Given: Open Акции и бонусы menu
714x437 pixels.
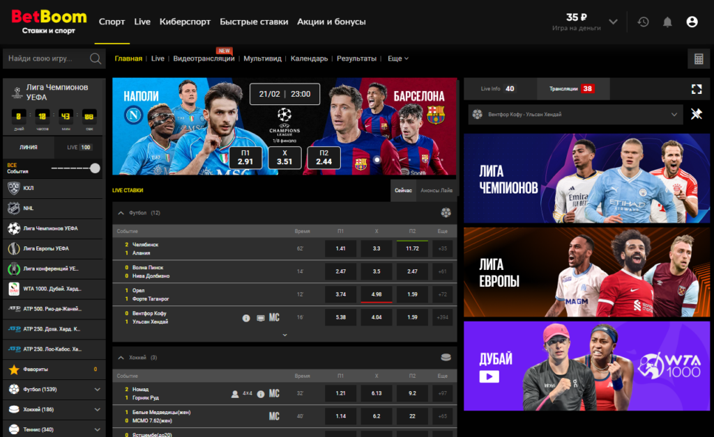Looking at the screenshot, I should point(331,22).
